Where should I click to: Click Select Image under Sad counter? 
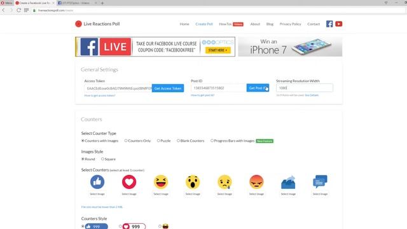tap(224, 194)
